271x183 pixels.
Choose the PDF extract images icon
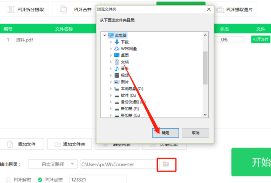point(220,10)
